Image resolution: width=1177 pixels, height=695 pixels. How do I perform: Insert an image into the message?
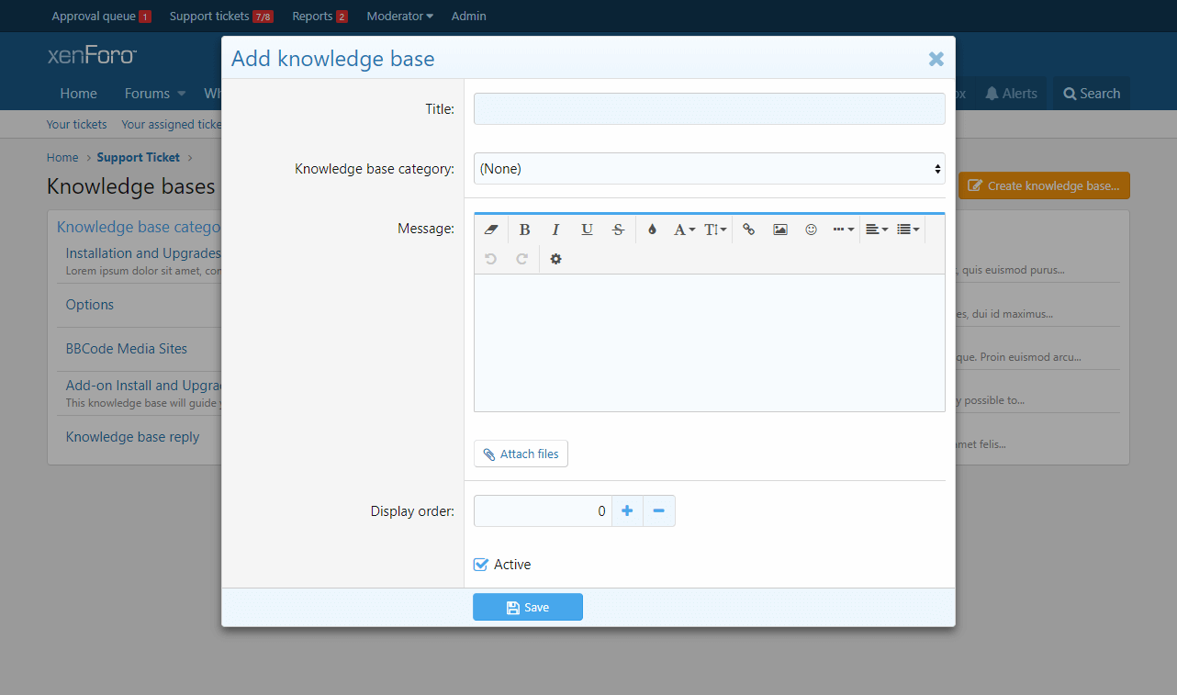(780, 230)
